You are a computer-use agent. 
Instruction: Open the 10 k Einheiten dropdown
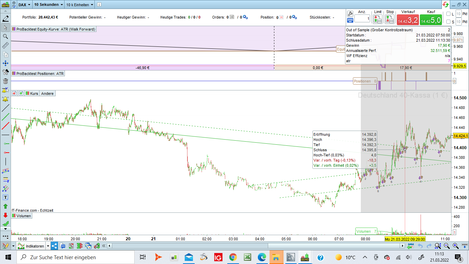click(79, 5)
